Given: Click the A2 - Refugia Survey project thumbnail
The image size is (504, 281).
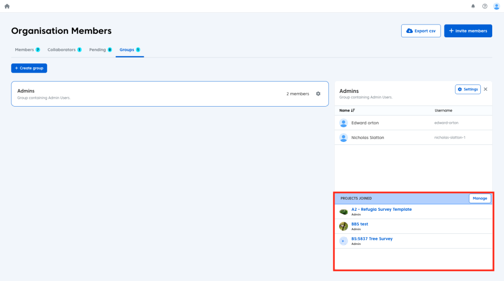Looking at the screenshot, I should [x=344, y=212].
